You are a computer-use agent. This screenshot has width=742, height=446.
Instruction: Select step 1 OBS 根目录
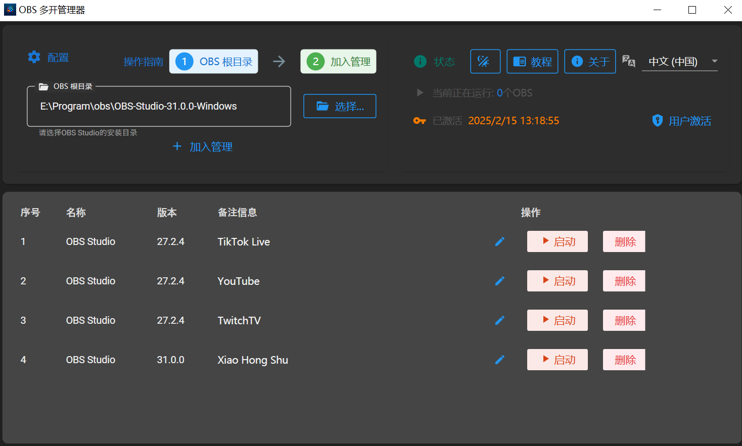tap(214, 62)
